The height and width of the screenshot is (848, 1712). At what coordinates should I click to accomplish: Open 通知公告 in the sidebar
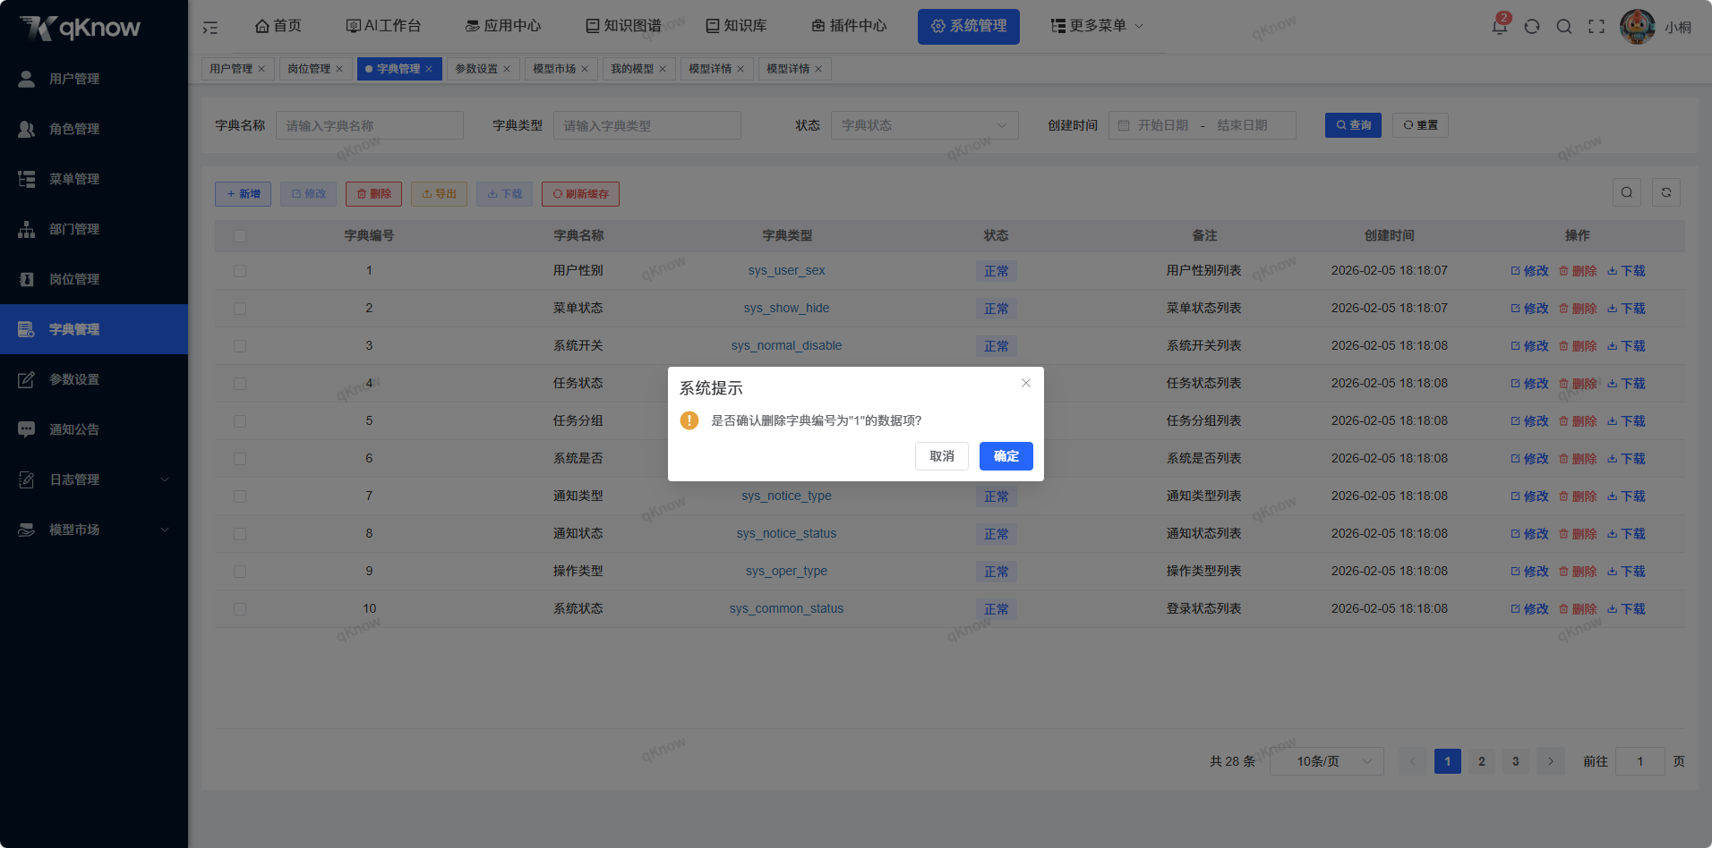94,429
